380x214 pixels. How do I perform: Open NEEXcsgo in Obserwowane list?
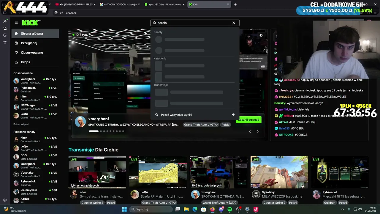[x=35, y=107]
